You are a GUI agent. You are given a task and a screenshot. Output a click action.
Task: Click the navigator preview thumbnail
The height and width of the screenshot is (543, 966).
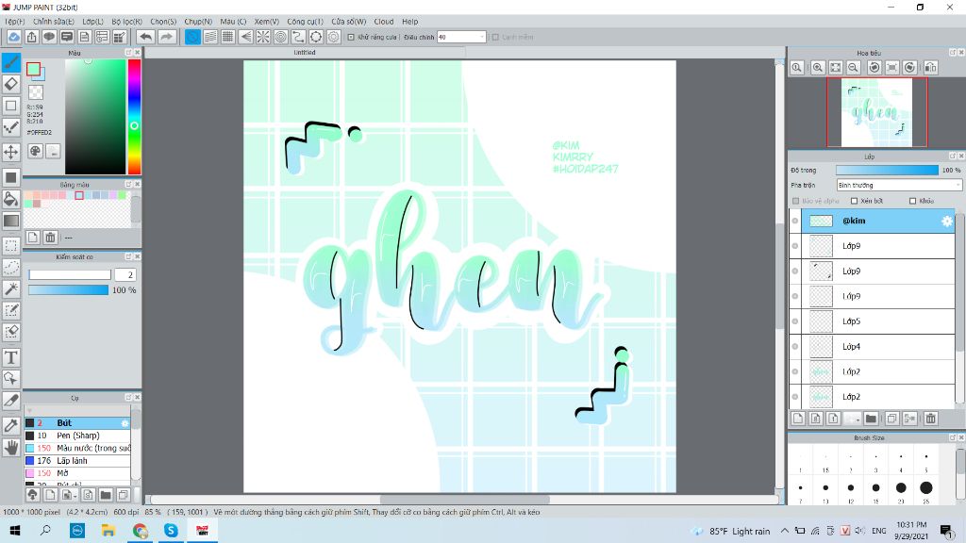tap(876, 113)
